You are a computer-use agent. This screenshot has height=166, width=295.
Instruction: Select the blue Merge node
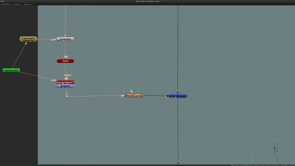[177, 96]
